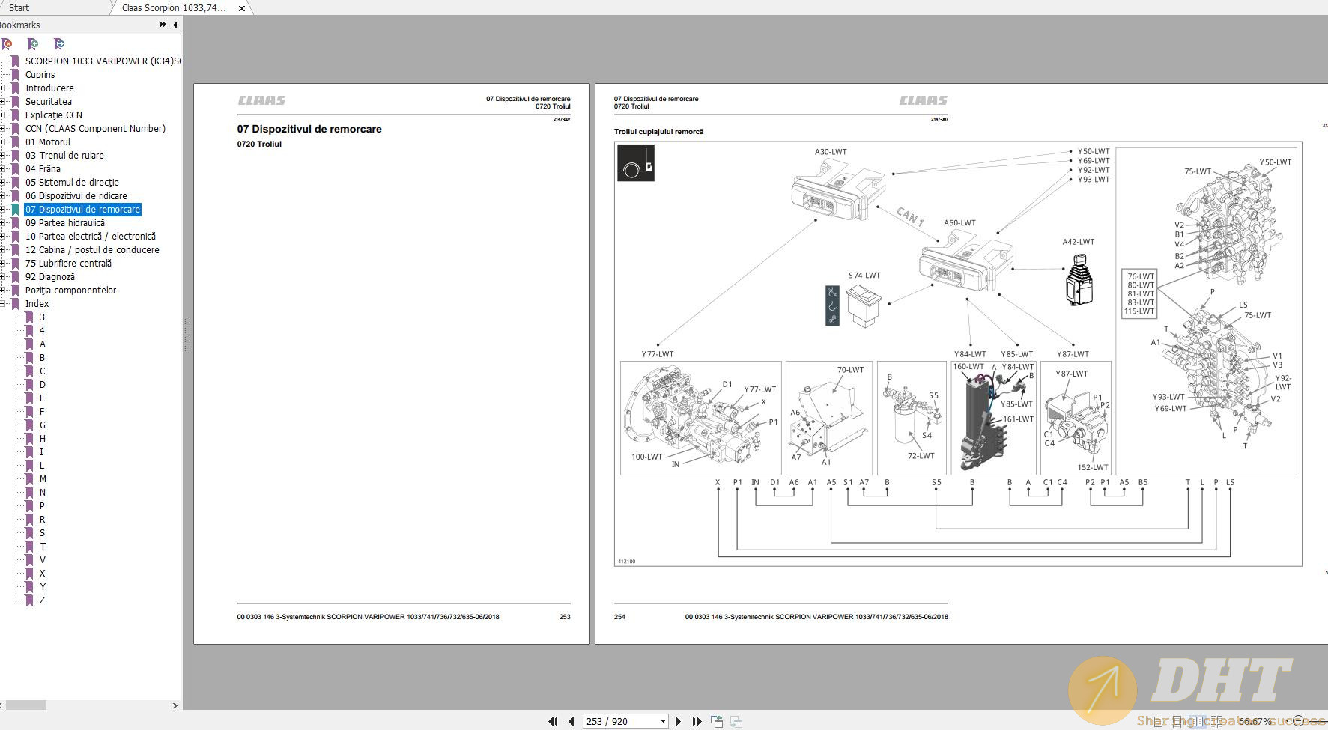
Task: Jump to the last page with the double-right arrow
Action: (697, 721)
